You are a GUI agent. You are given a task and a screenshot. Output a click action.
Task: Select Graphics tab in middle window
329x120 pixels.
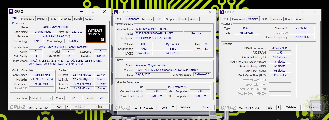coord(171,19)
